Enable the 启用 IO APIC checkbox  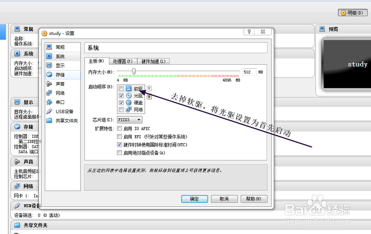tap(119, 129)
